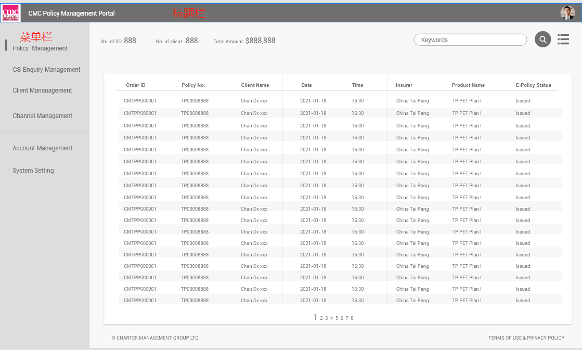The image size is (582, 350).
Task: Open Terms of Use & Privacy Policy
Action: (x=526, y=338)
